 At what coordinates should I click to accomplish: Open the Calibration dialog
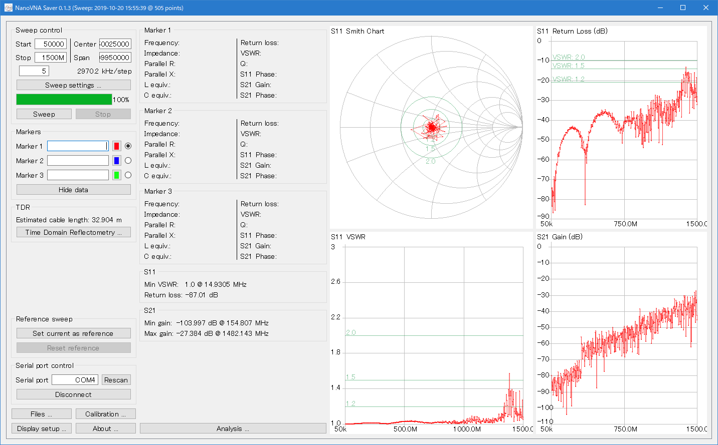coord(106,414)
